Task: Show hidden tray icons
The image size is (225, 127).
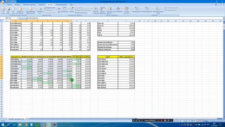Action: (x=179, y=125)
